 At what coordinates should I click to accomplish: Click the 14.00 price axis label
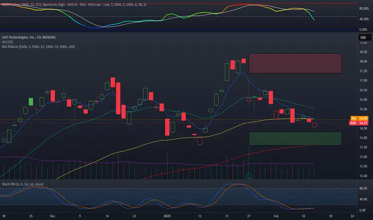(x=363, y=138)
